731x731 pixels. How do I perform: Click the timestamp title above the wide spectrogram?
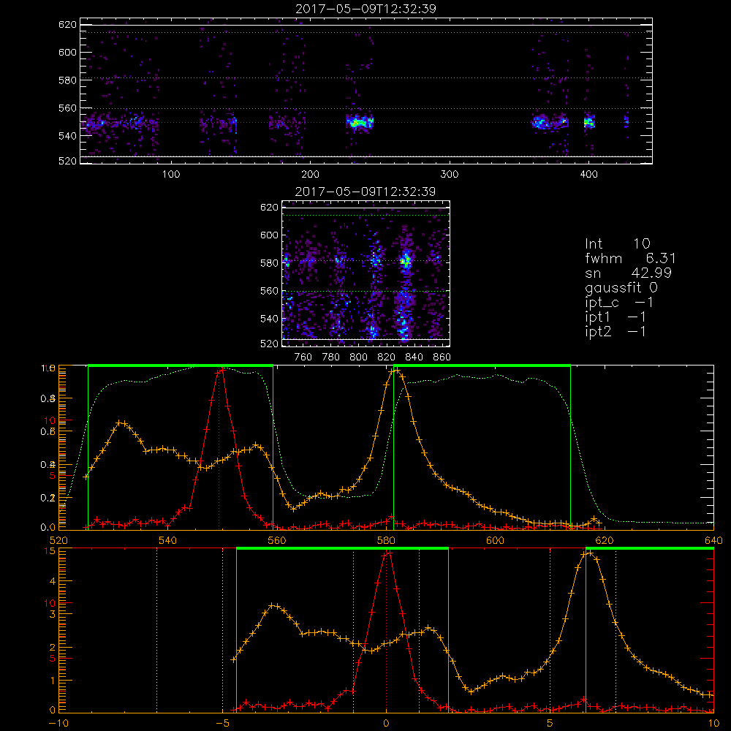click(366, 9)
